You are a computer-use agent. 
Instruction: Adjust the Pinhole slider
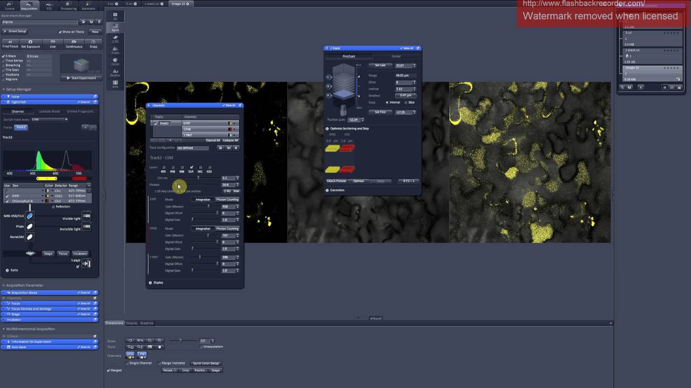(195, 185)
